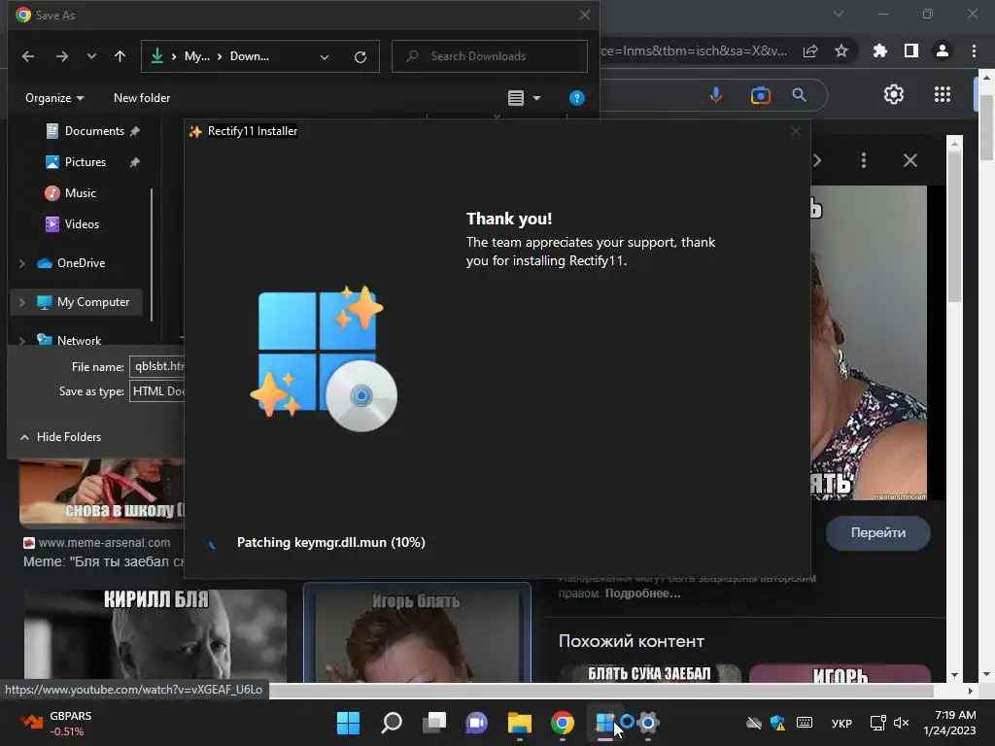
Task: Go up one folder level in Save As
Action: click(x=120, y=56)
